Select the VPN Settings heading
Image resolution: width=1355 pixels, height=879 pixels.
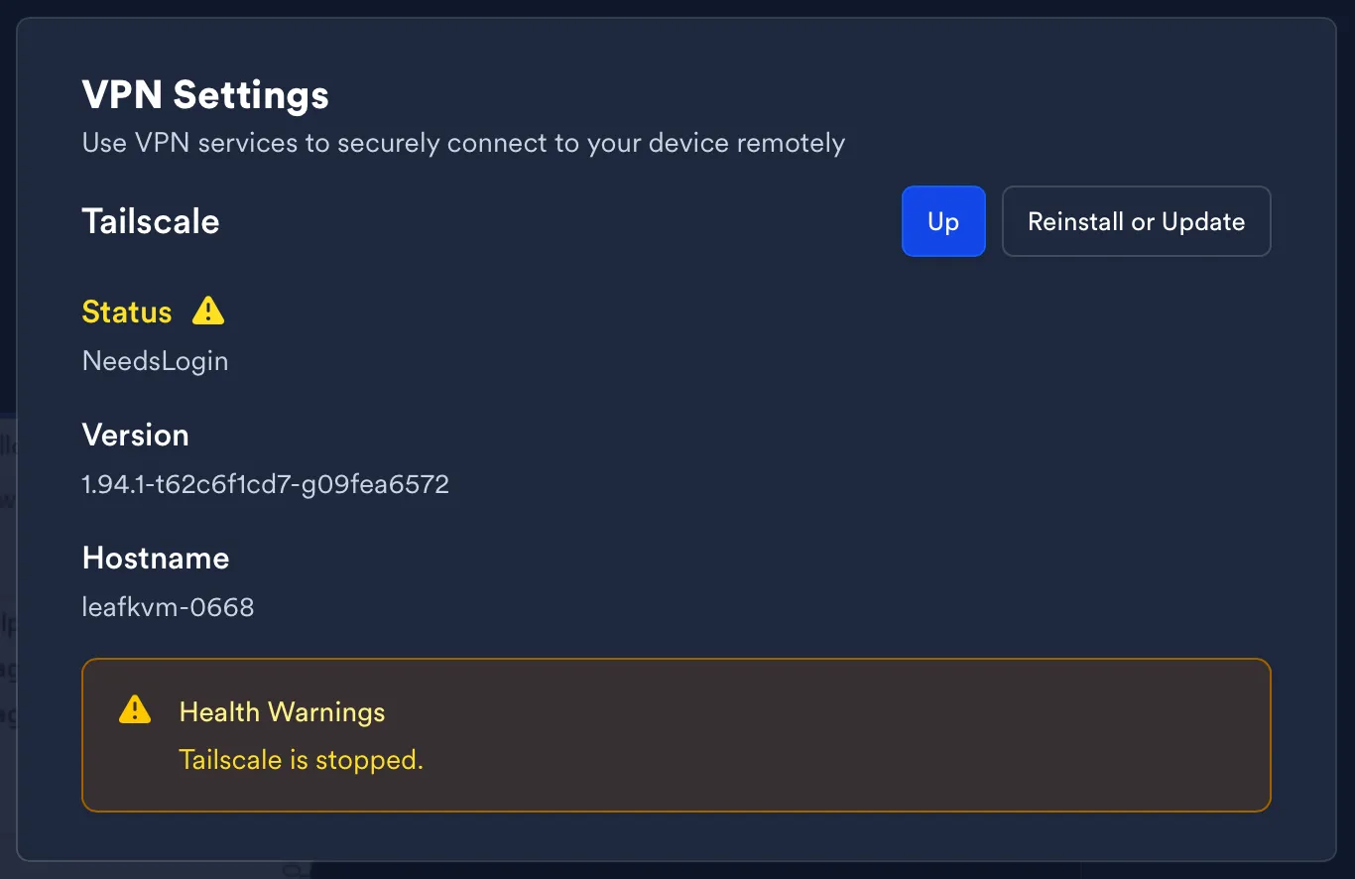pos(205,95)
